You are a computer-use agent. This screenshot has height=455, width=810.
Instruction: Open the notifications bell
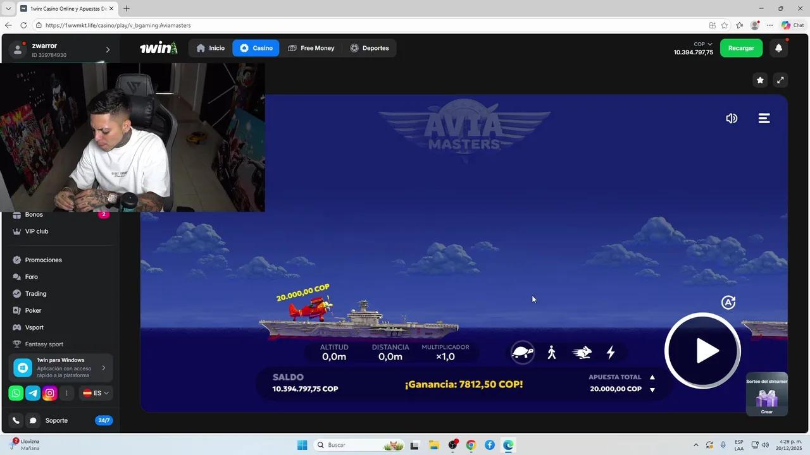pyautogui.click(x=778, y=48)
